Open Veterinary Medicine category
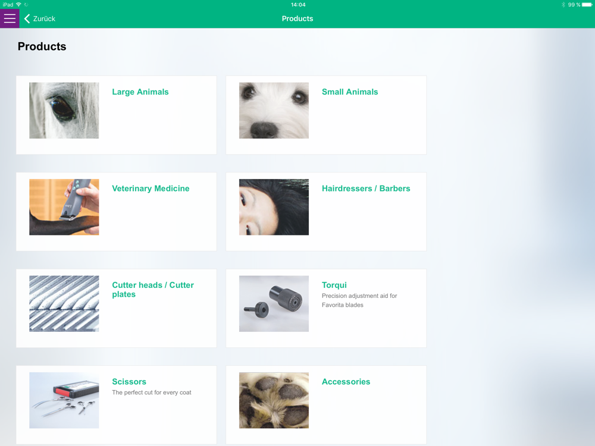Image resolution: width=595 pixels, height=446 pixels. (x=151, y=189)
